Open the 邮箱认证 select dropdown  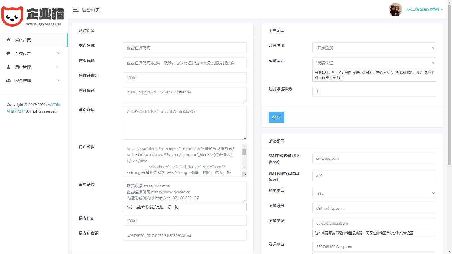click(x=374, y=63)
